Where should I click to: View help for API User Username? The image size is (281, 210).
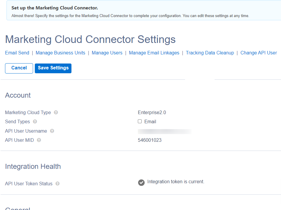point(52,131)
